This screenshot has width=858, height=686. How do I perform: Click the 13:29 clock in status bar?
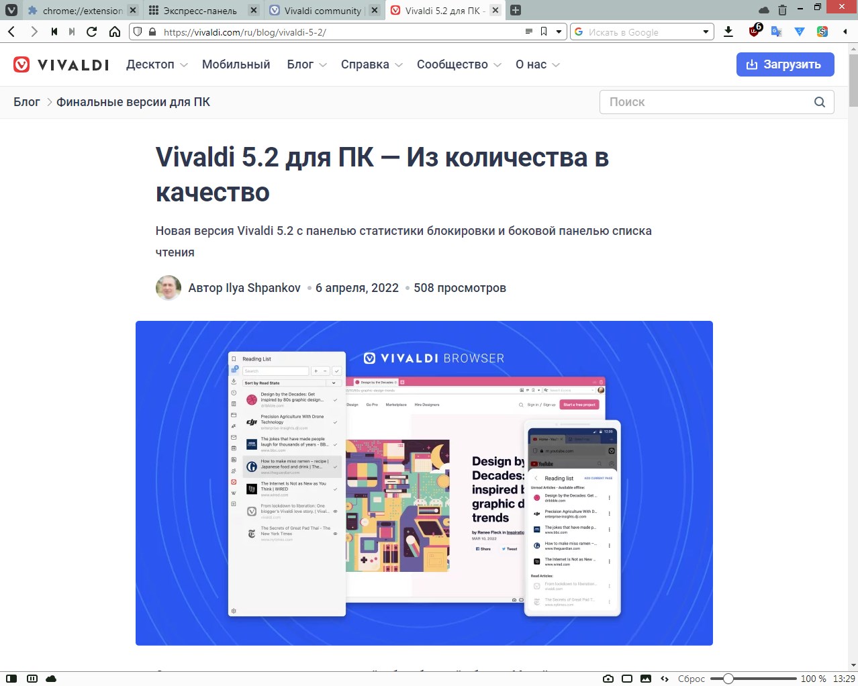click(844, 679)
